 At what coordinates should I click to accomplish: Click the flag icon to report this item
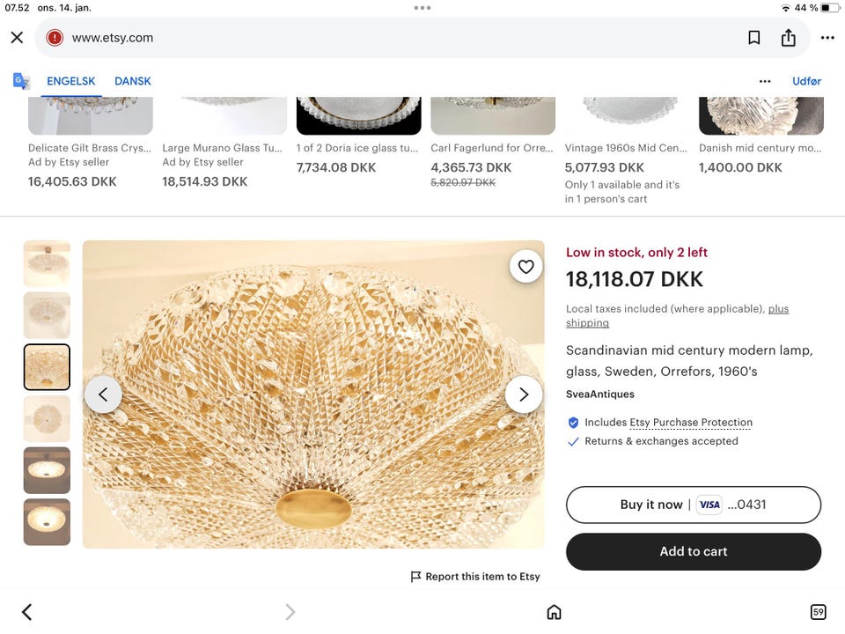[x=415, y=576]
